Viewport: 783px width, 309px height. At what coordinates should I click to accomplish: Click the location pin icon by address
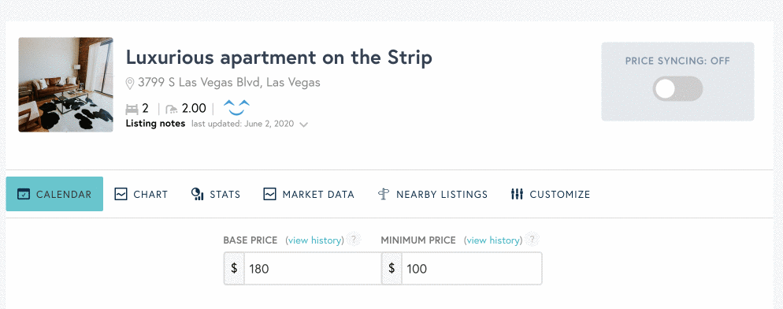[130, 83]
